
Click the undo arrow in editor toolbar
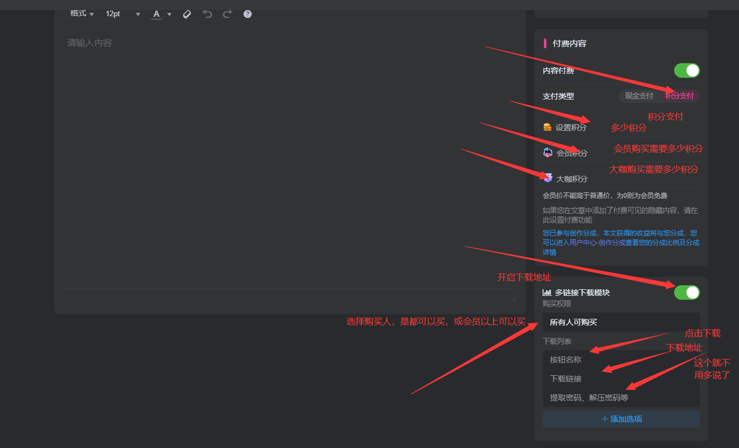pyautogui.click(x=207, y=14)
